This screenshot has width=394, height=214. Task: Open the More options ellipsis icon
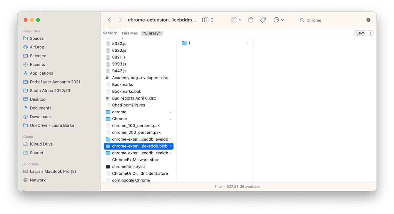(x=276, y=20)
